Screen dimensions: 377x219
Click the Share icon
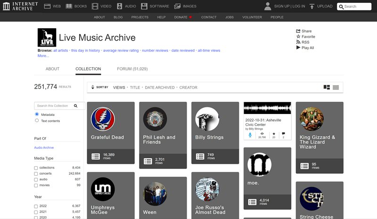298,31
